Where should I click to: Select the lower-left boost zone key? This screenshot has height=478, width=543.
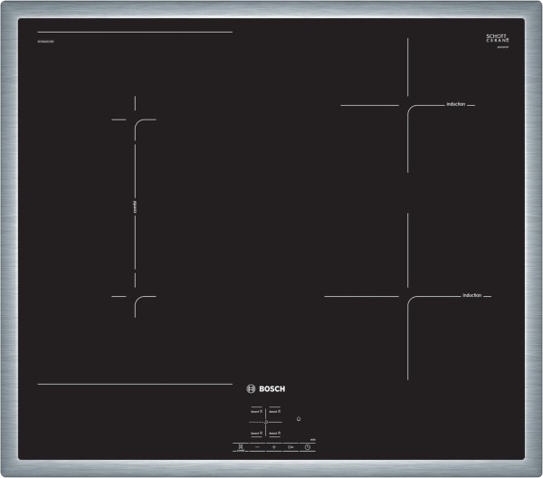coord(257,434)
